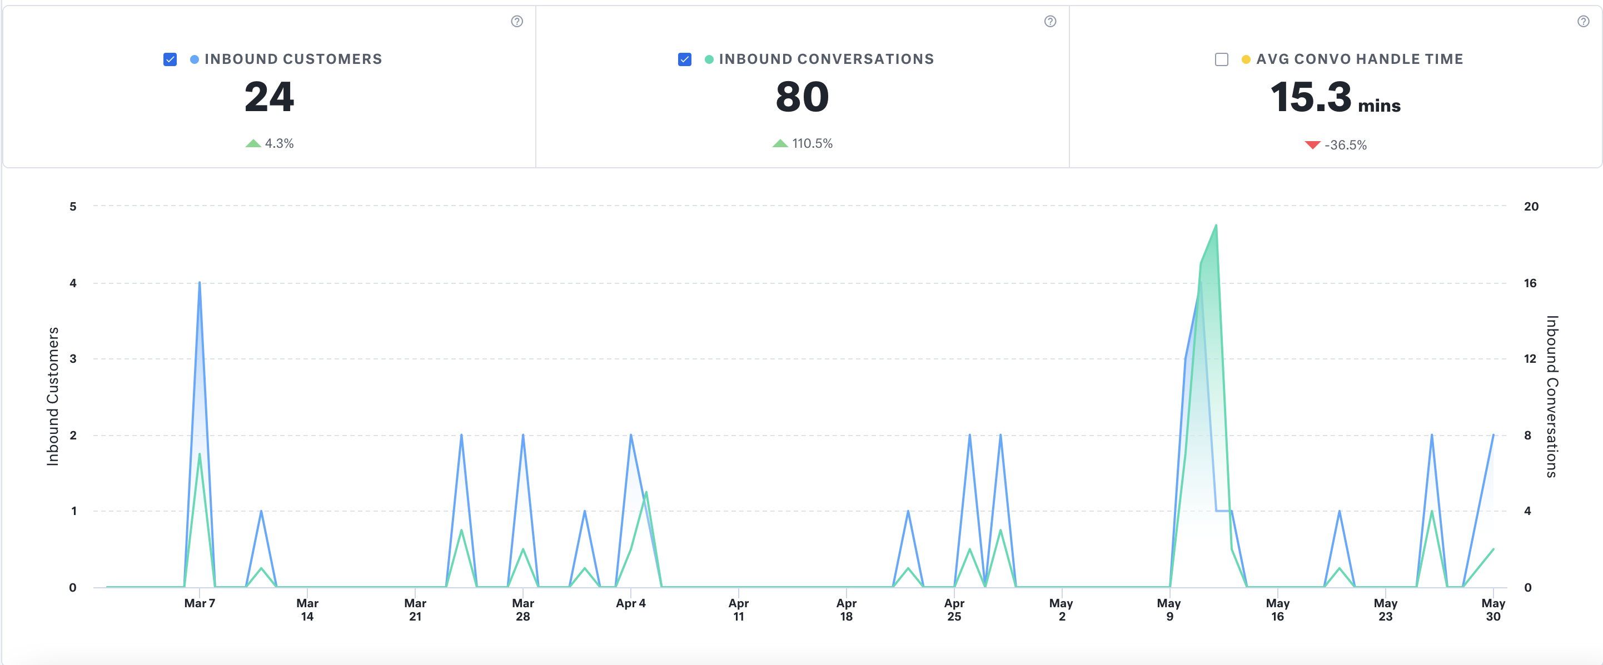Click the Apr 11 axis label

[738, 609]
